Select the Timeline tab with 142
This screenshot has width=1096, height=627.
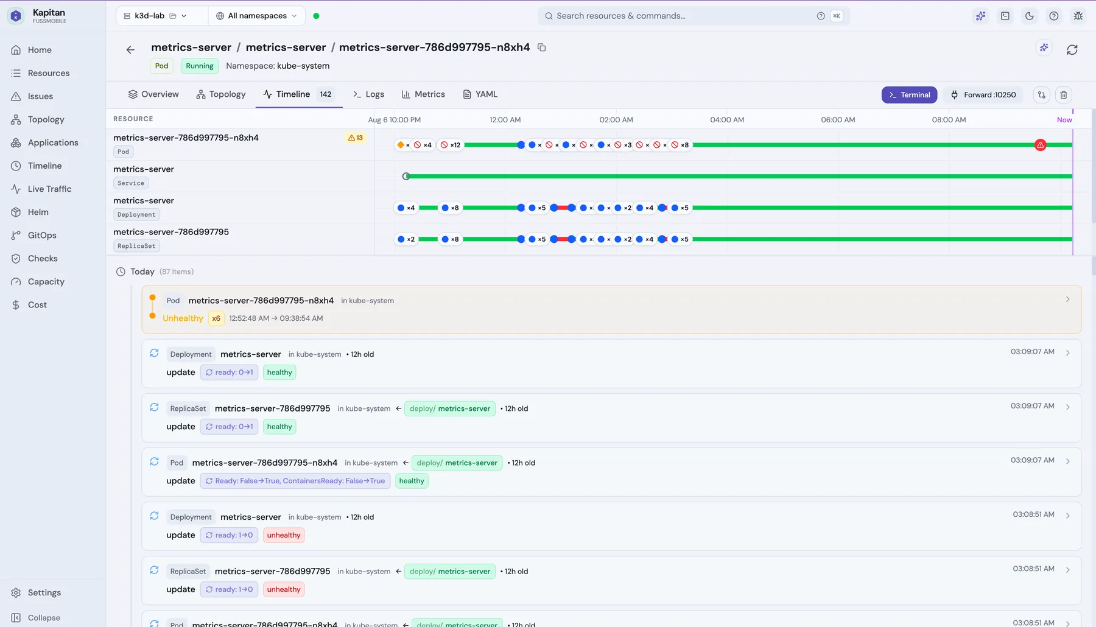click(298, 94)
